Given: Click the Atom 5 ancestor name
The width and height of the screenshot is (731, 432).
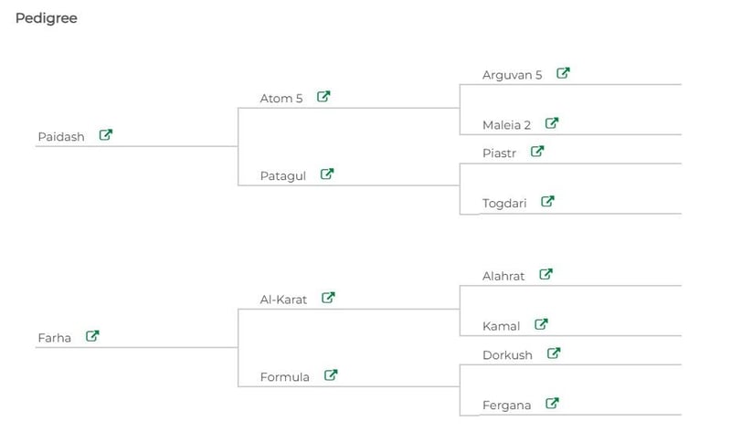Looking at the screenshot, I should 281,99.
